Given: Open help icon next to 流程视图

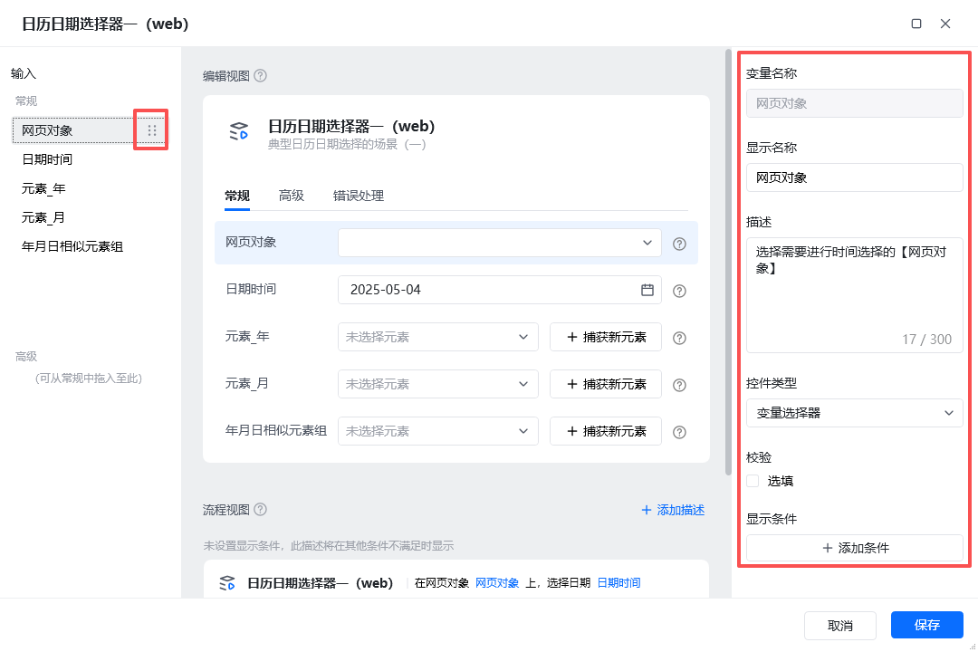Looking at the screenshot, I should (x=261, y=509).
